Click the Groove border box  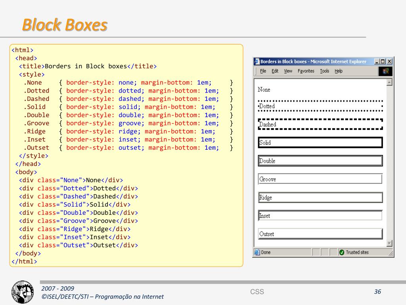[320, 179]
